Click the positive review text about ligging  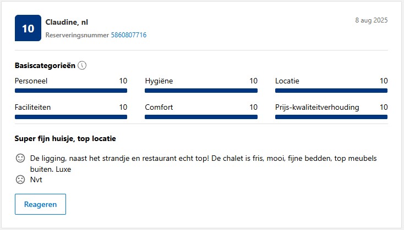203,164
